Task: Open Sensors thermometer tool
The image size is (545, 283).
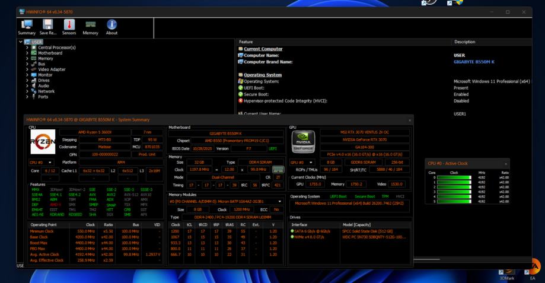Action: click(x=69, y=27)
